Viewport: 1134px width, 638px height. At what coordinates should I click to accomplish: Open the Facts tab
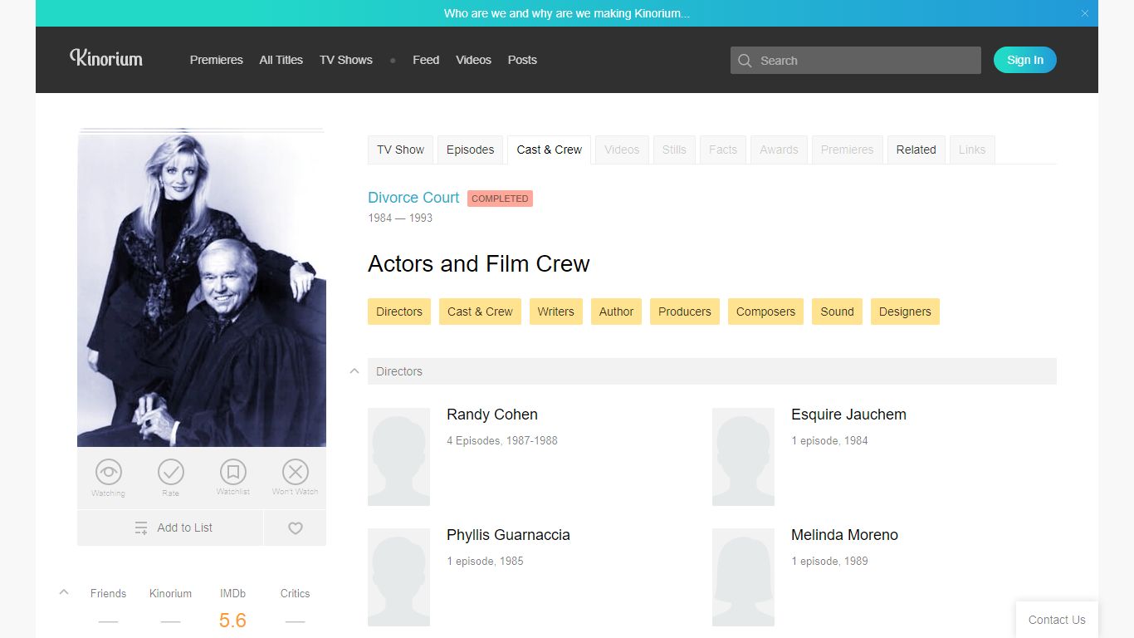723,150
